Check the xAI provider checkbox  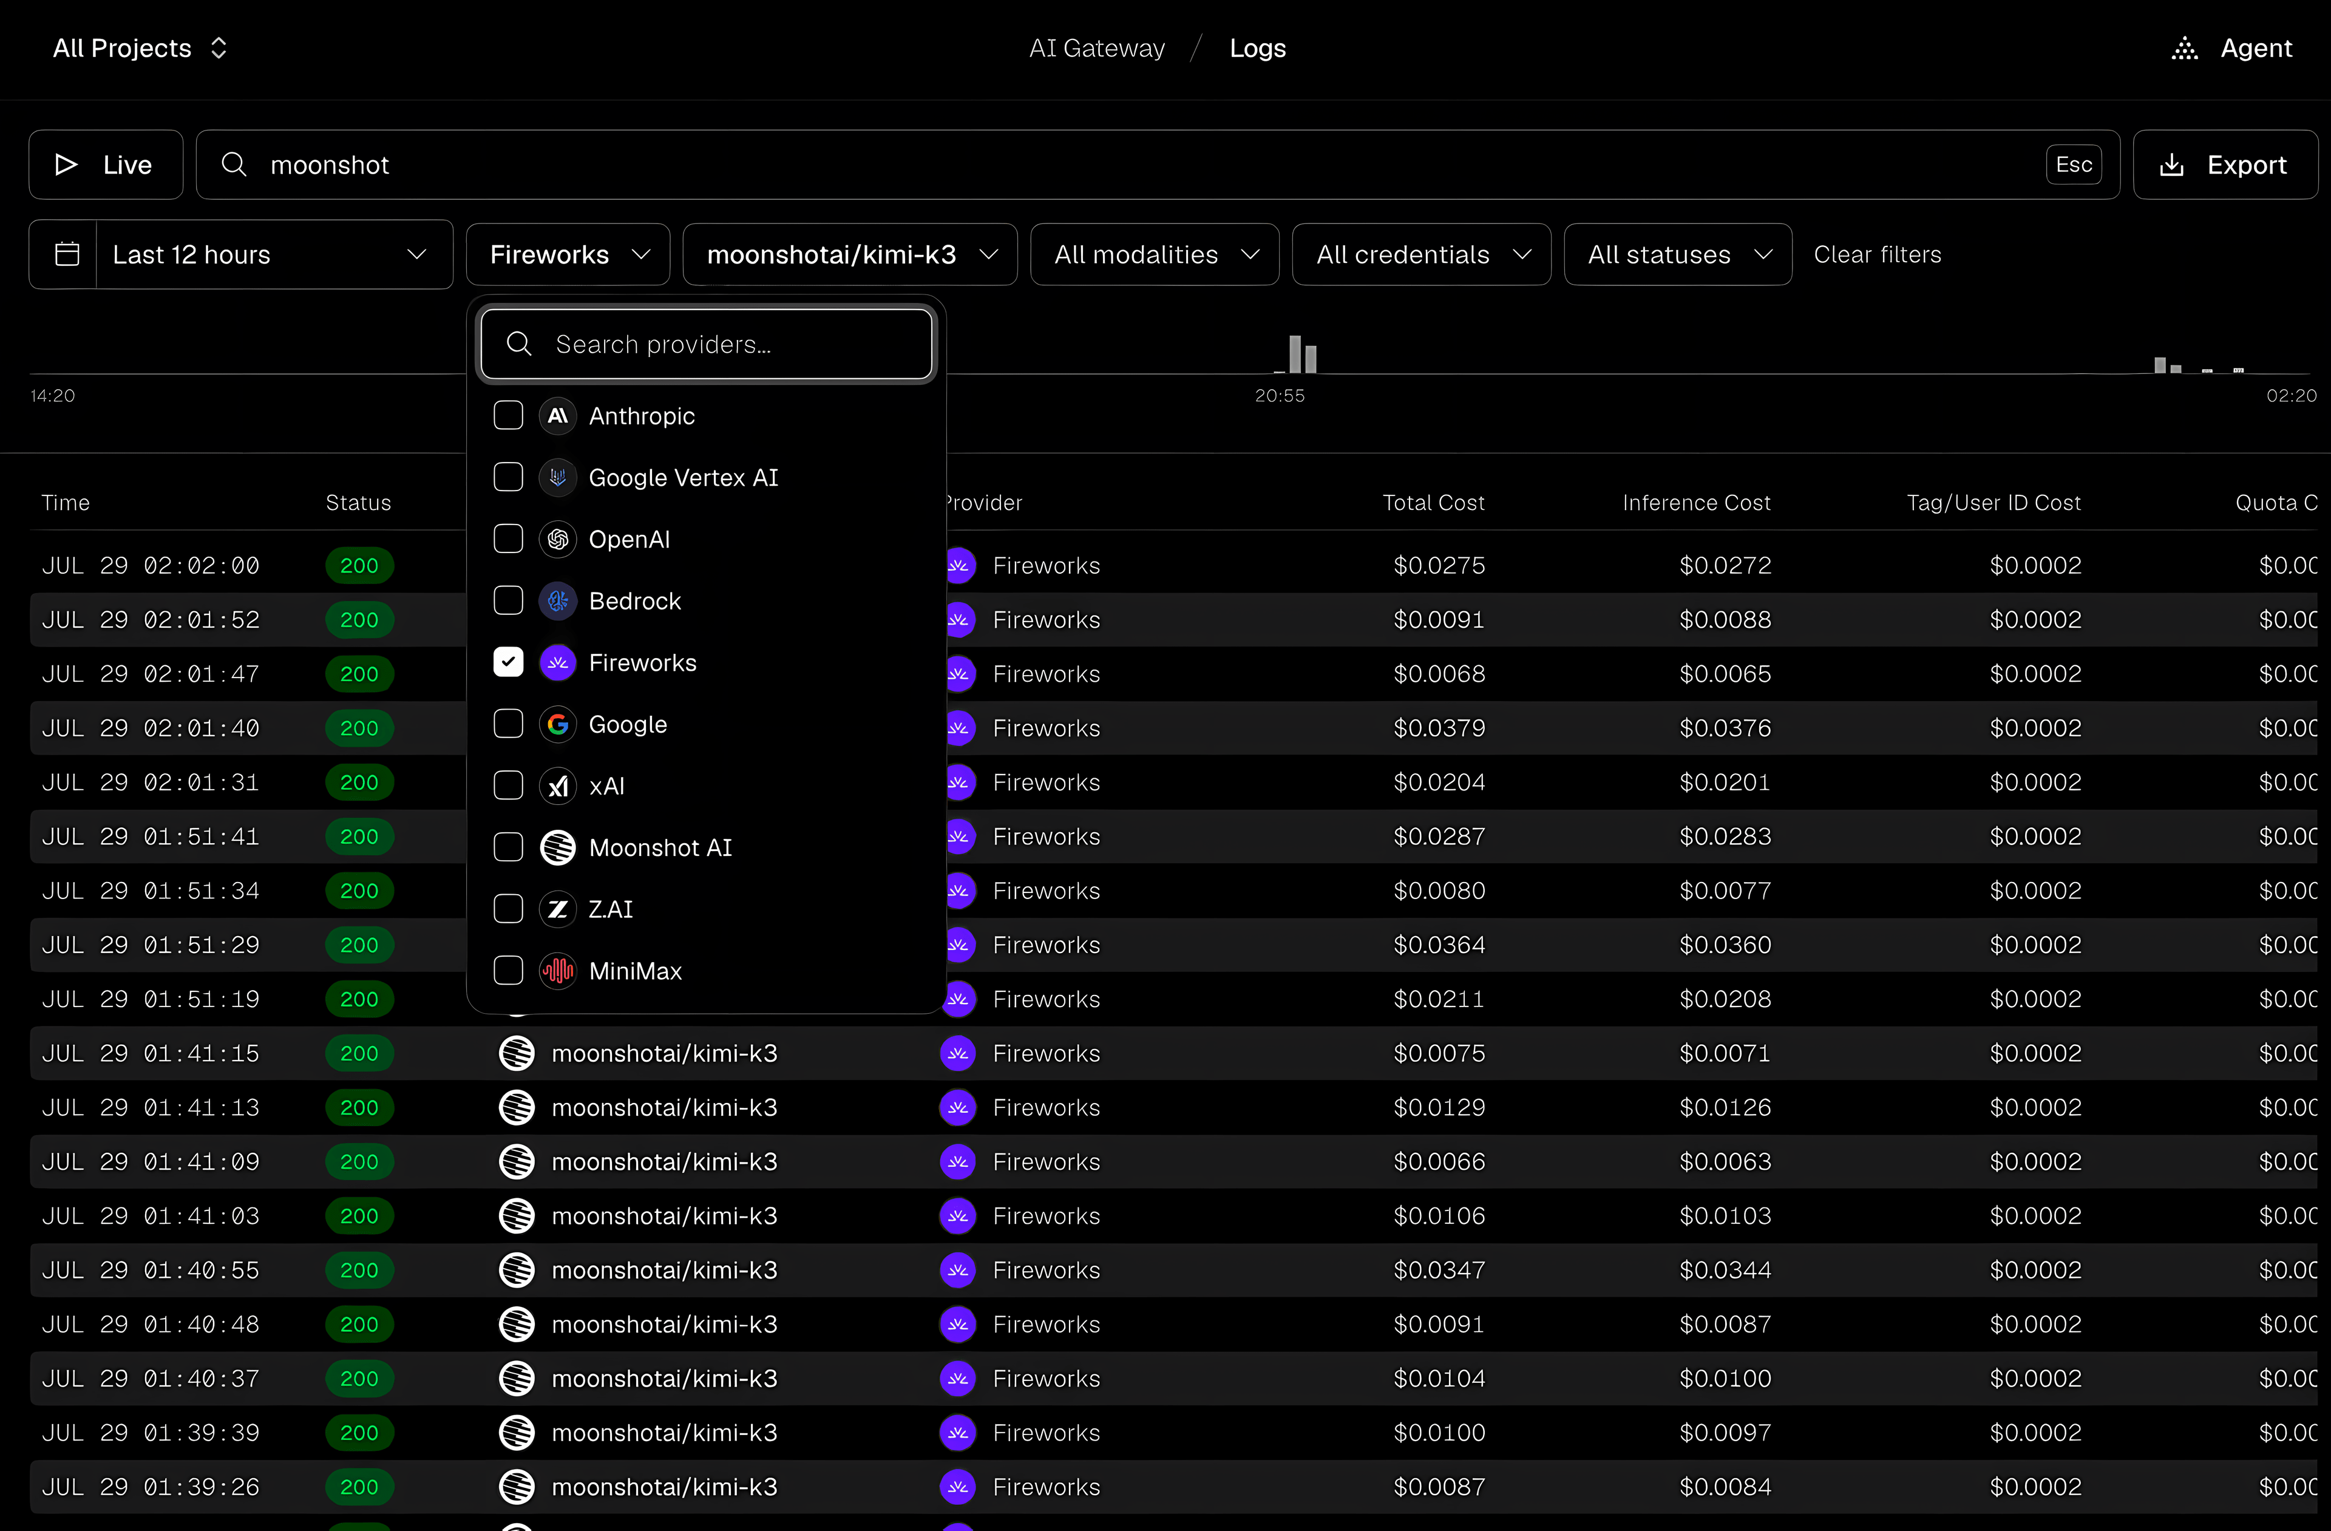pos(508,787)
